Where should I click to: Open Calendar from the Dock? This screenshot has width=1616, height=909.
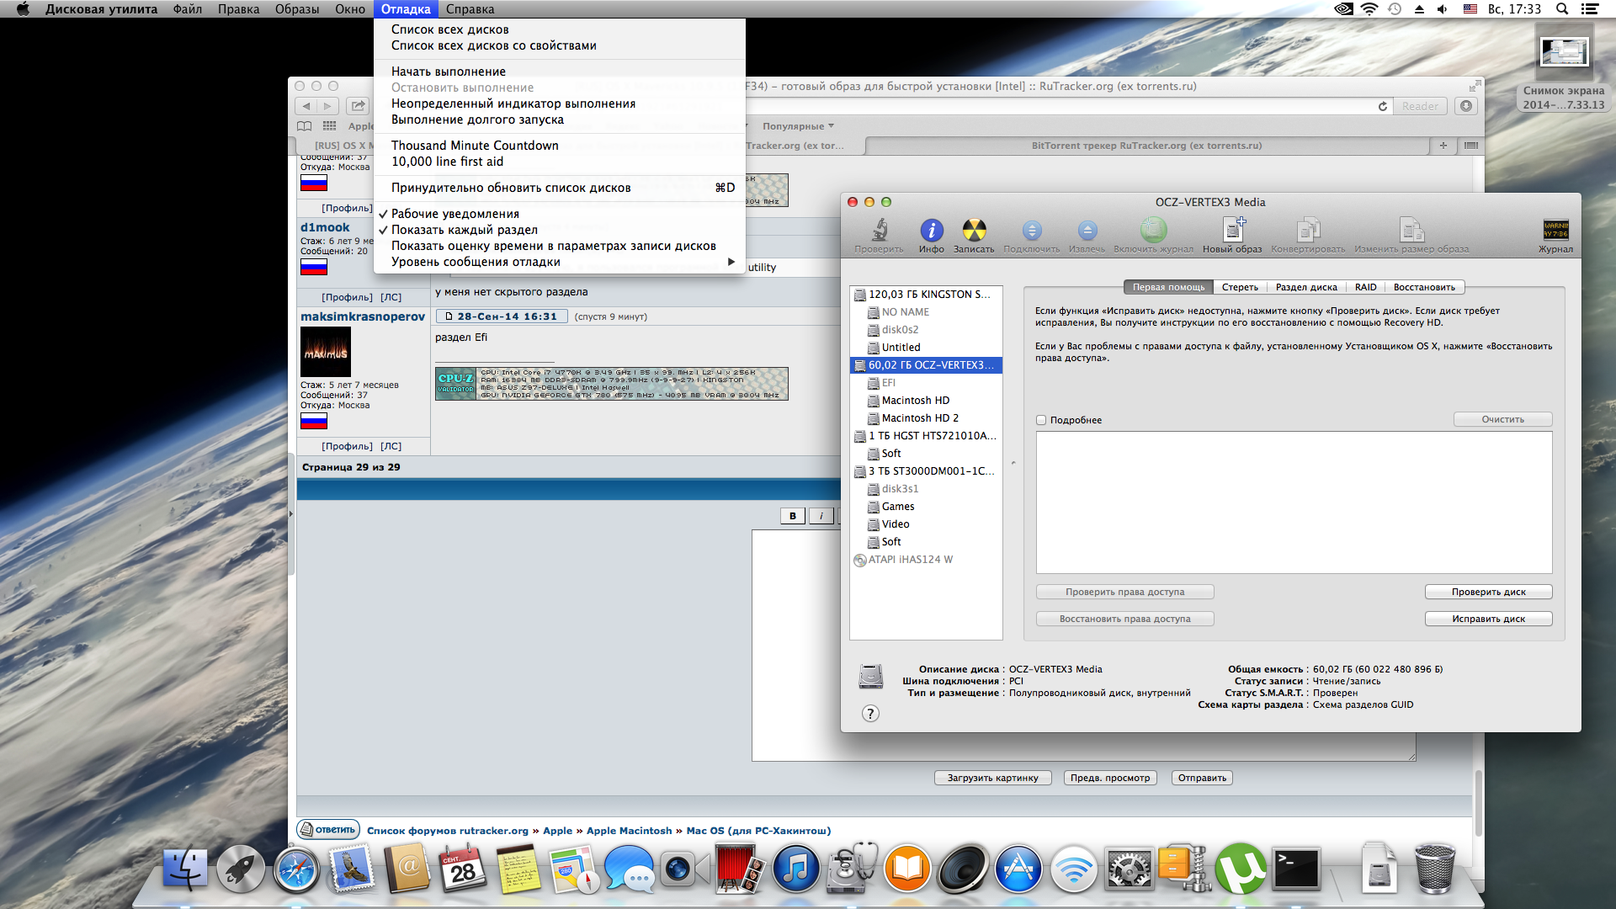tap(463, 869)
